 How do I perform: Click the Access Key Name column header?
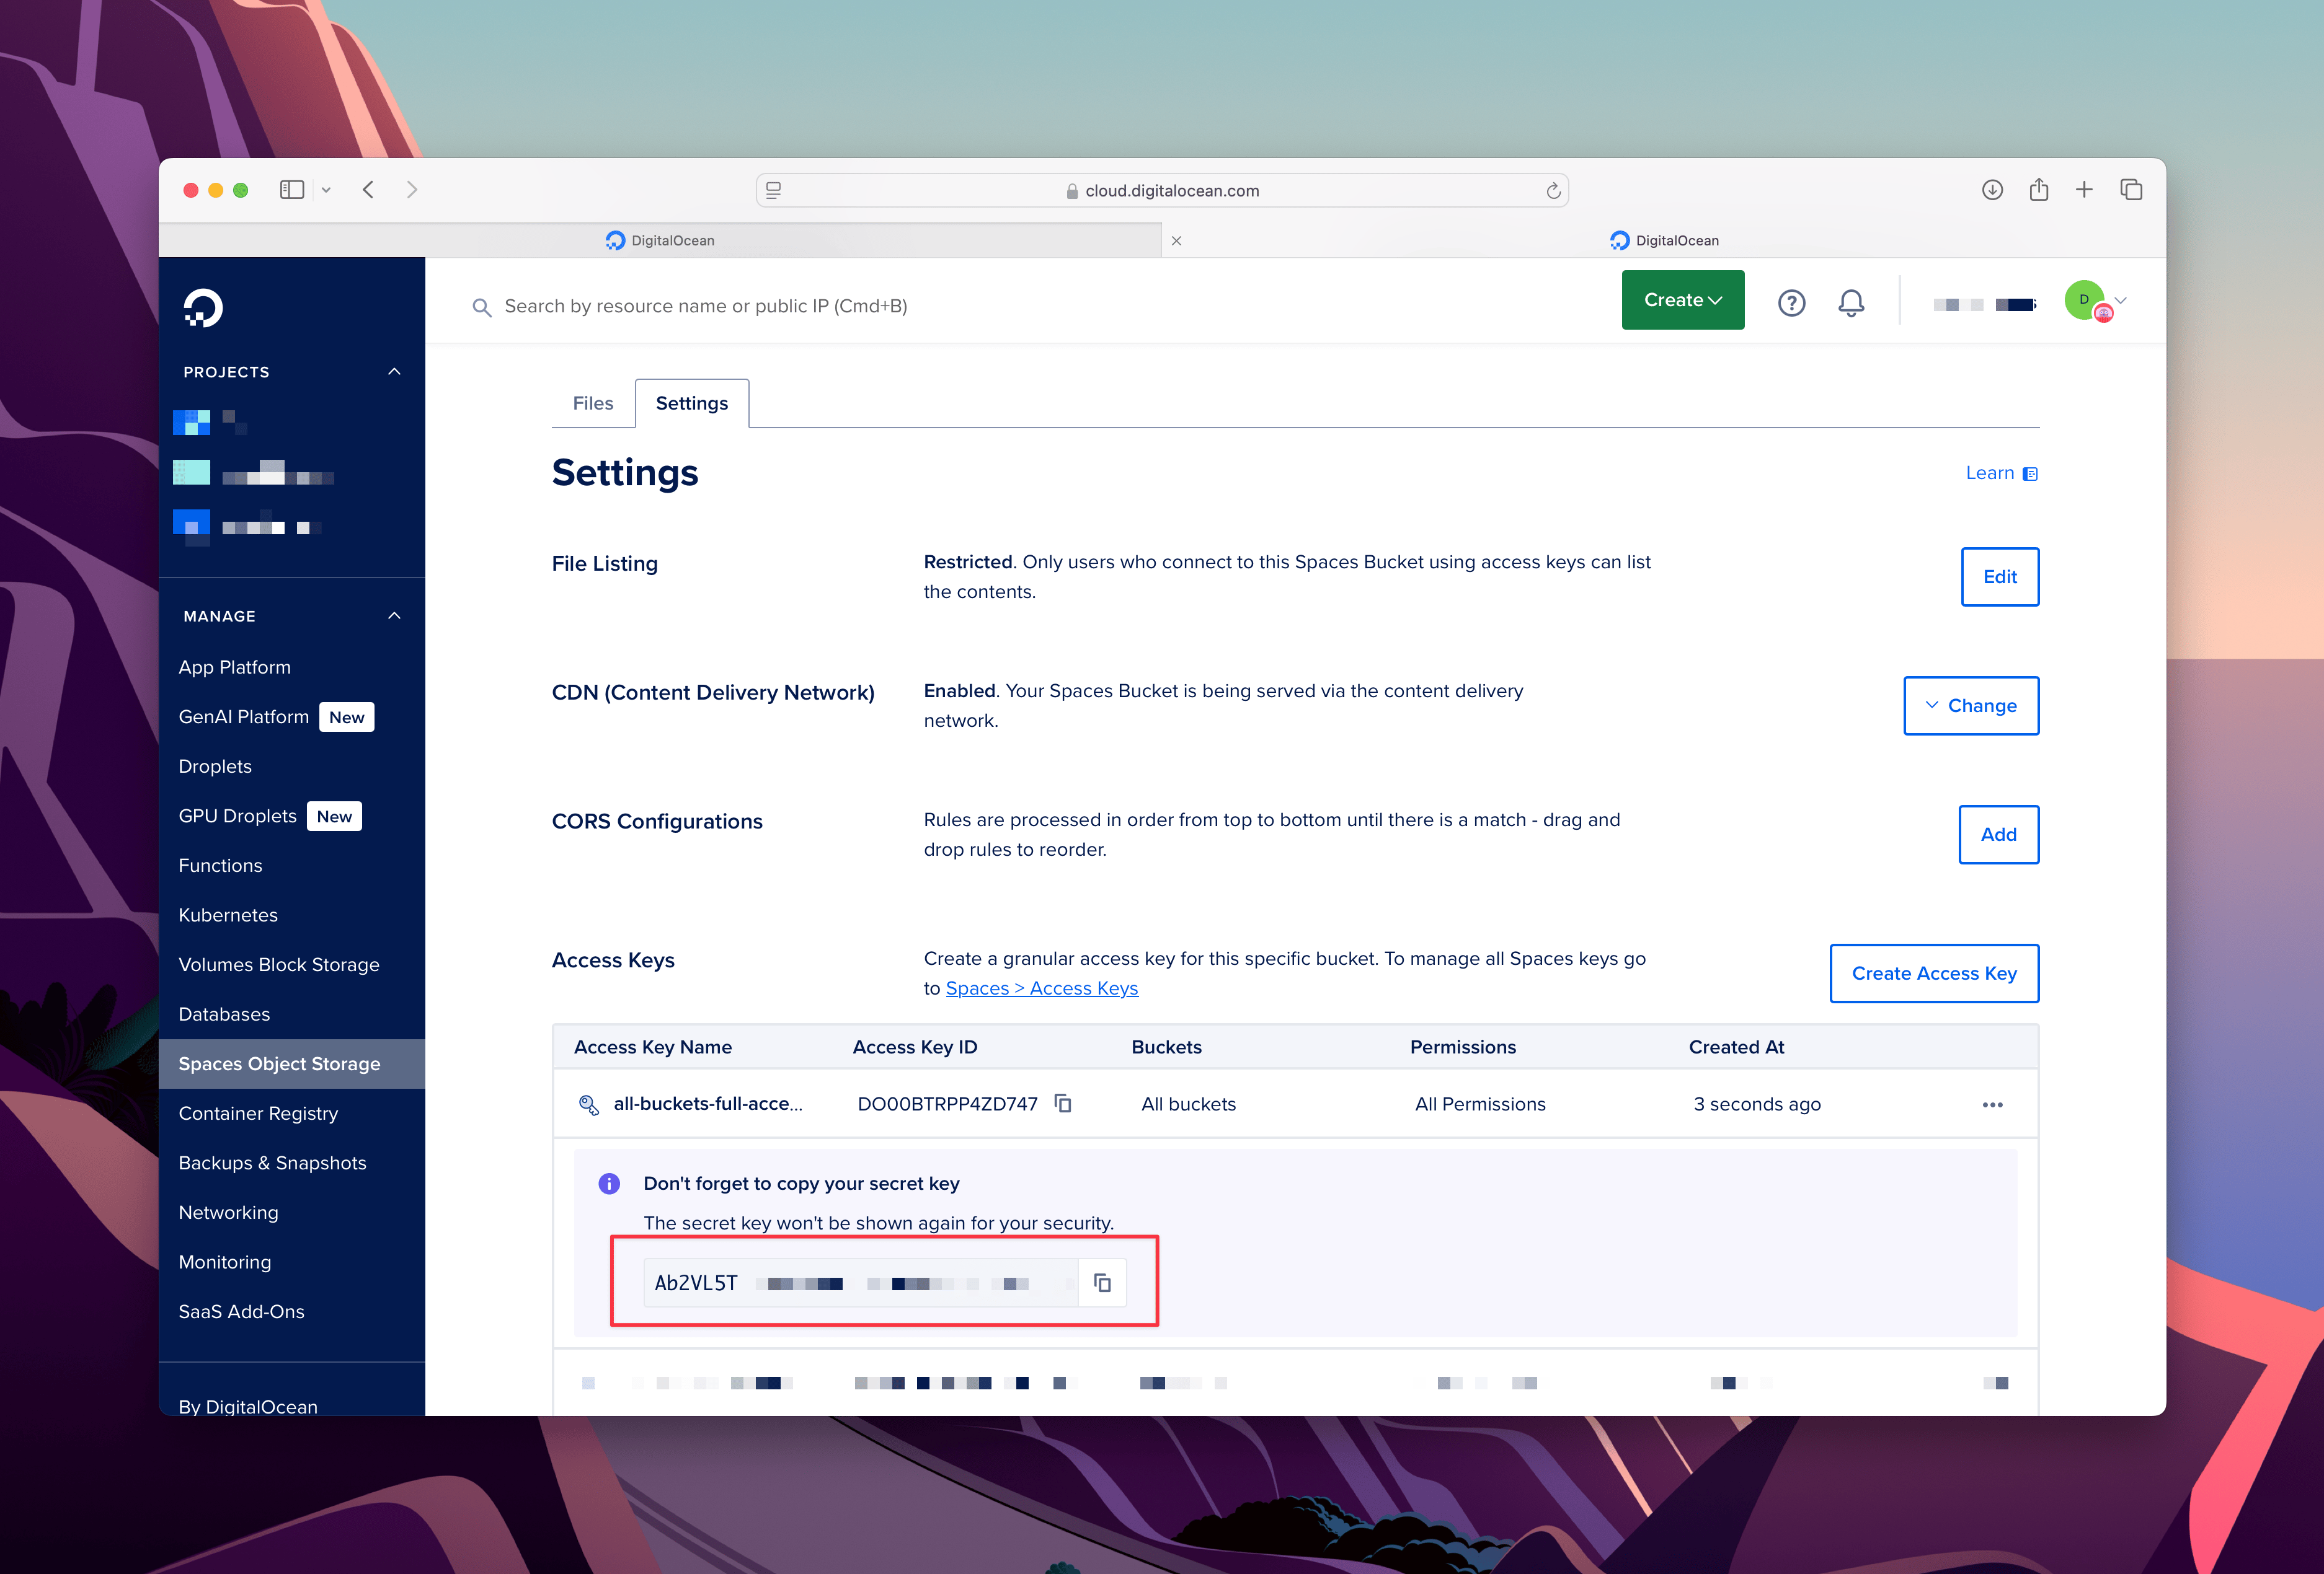[x=653, y=1047]
